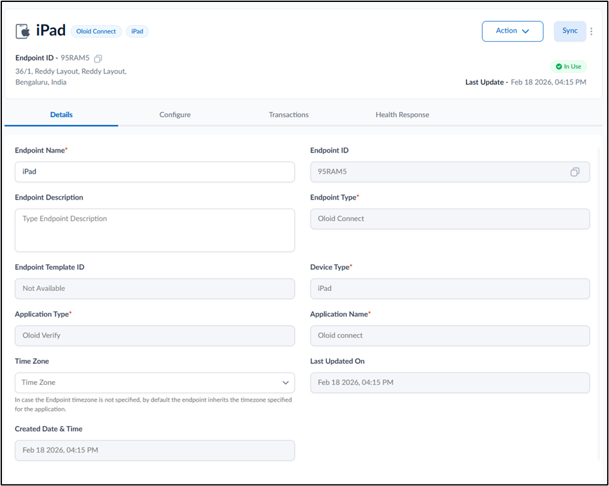The width and height of the screenshot is (609, 486).
Task: Click the Oloid Connect tag
Action: (96, 32)
